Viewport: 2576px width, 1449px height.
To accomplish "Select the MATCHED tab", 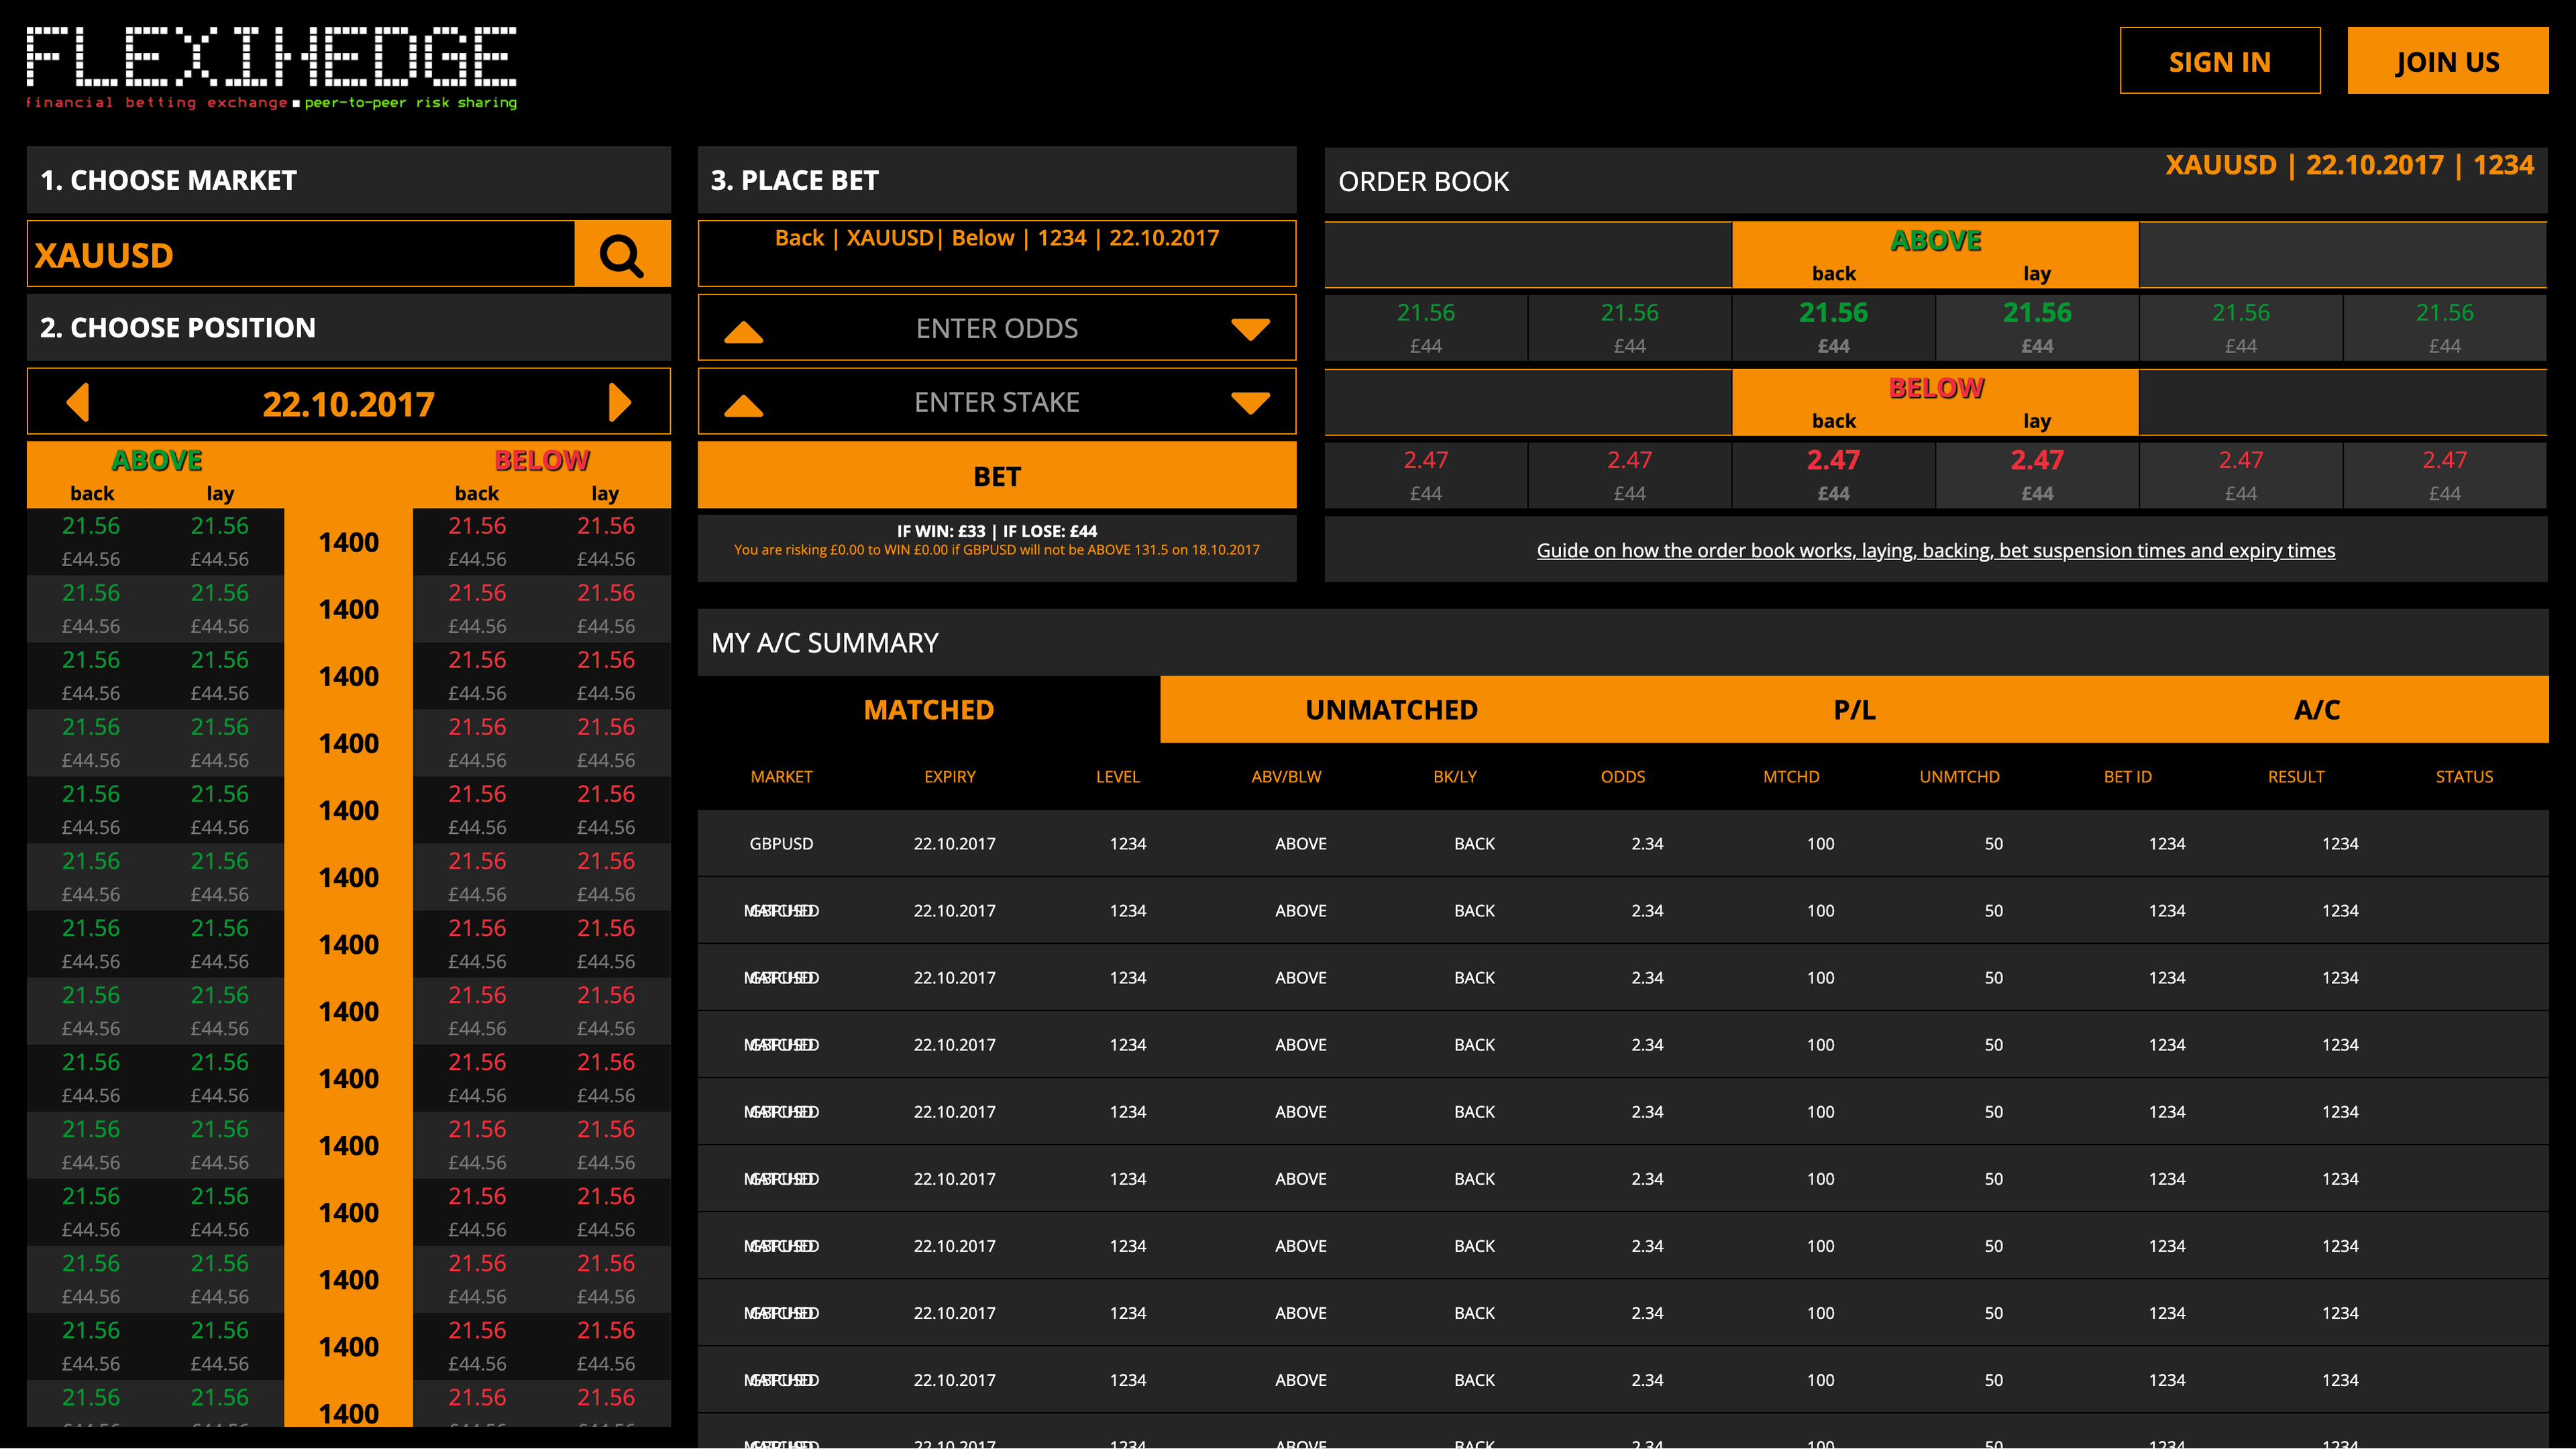I will [928, 710].
